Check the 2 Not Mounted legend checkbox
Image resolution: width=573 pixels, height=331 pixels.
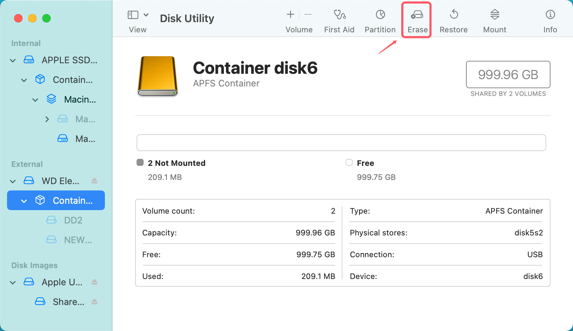pos(140,162)
